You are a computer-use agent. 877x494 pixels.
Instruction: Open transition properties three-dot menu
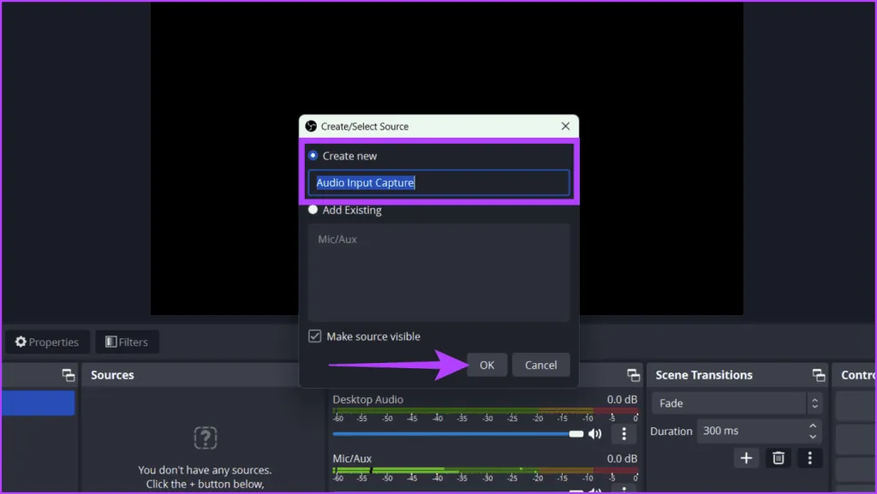(x=809, y=458)
